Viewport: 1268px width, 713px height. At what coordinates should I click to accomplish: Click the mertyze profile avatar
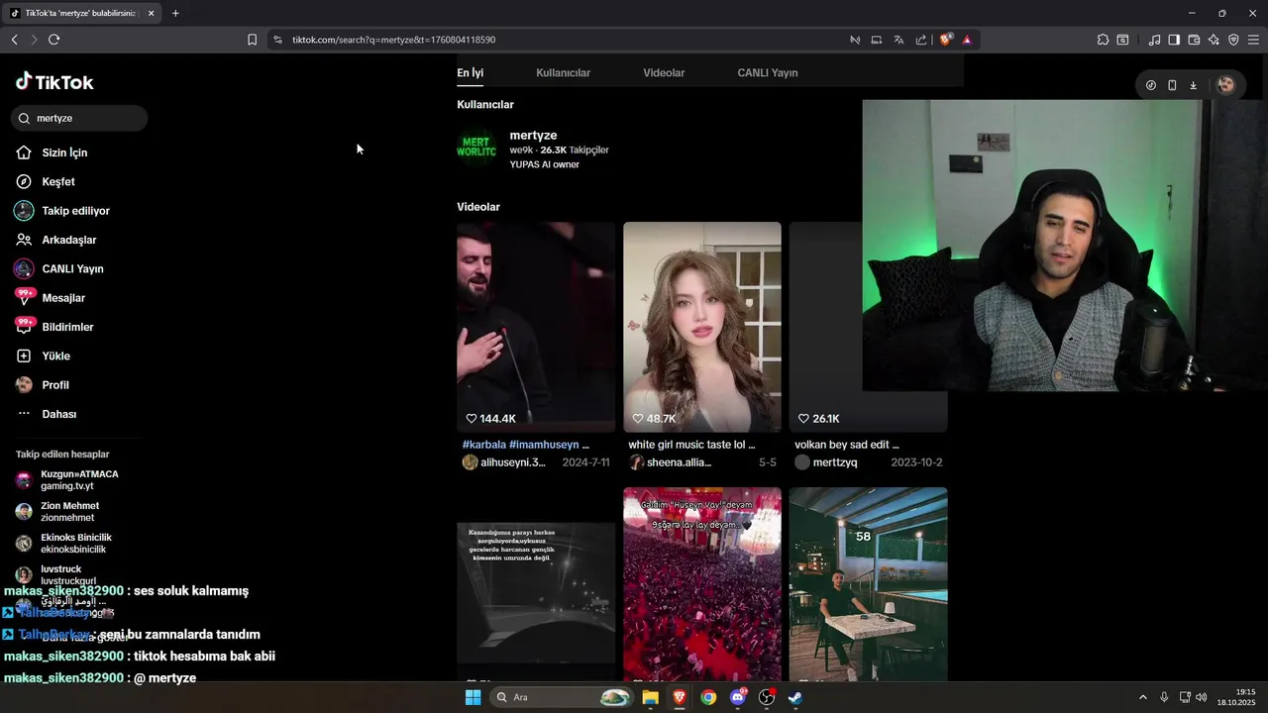[x=476, y=150]
